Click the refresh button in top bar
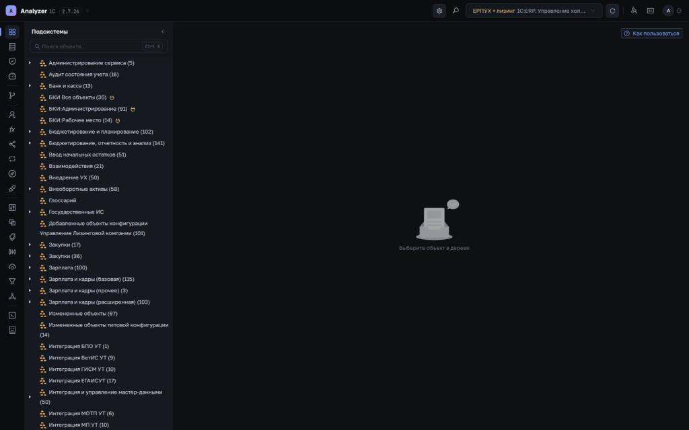Viewport: 689px width, 430px height. click(x=612, y=11)
